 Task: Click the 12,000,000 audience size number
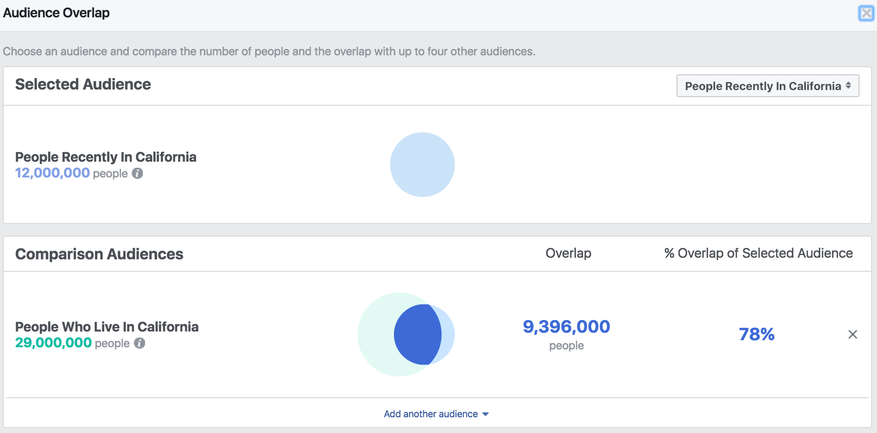pyautogui.click(x=52, y=173)
